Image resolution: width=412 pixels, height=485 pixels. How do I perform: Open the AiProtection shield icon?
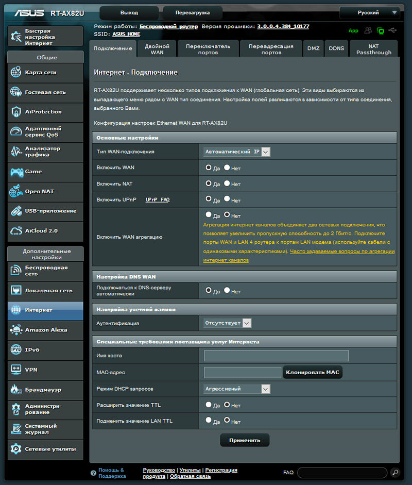pyautogui.click(x=16, y=112)
